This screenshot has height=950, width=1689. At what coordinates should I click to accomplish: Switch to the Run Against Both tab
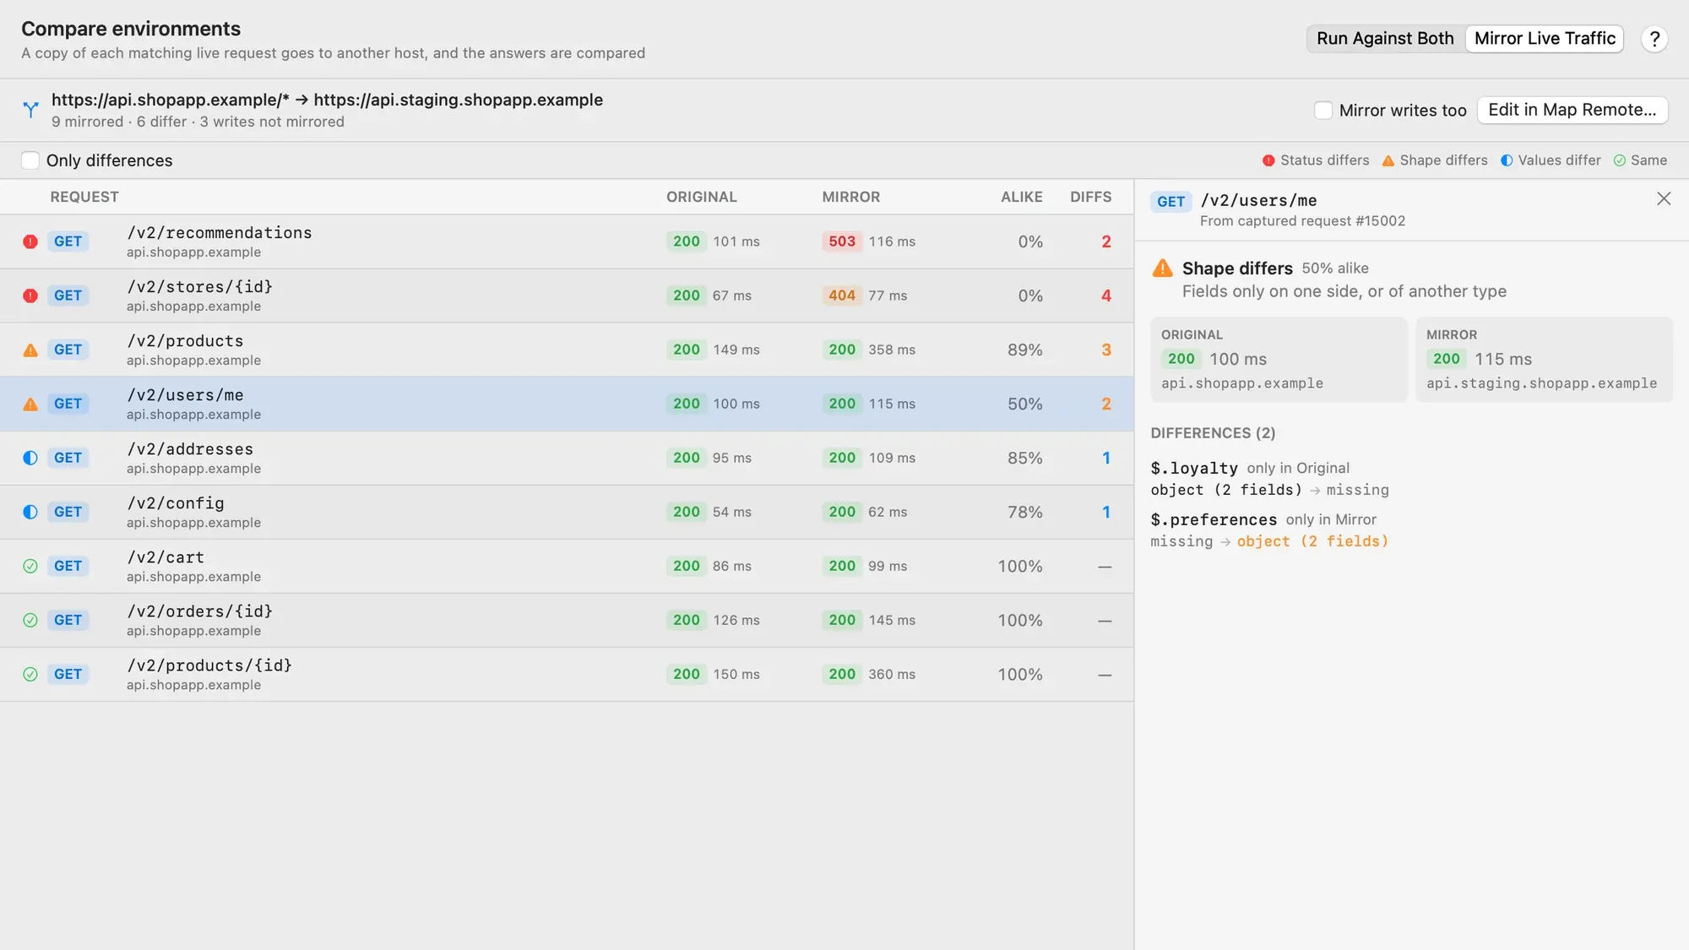click(x=1385, y=39)
